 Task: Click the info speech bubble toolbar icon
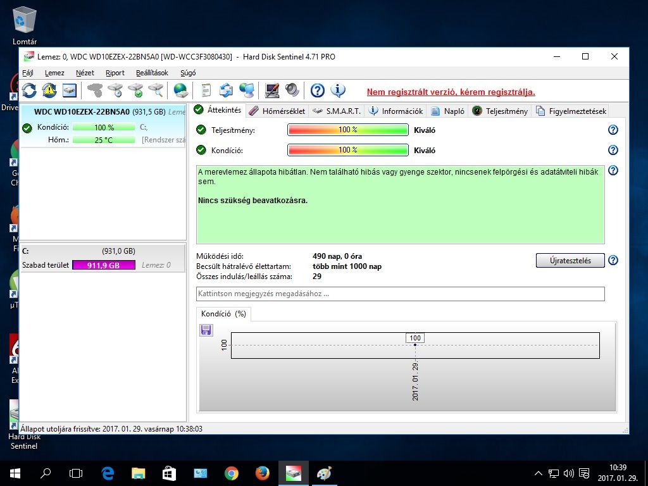[x=338, y=90]
